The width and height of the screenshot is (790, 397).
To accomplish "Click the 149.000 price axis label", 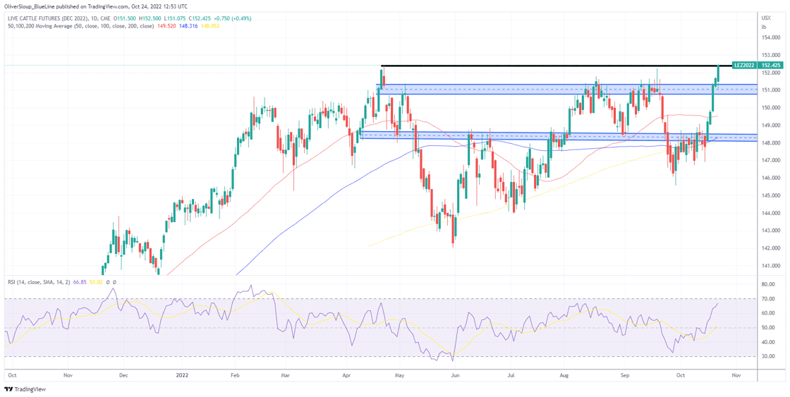I will coord(770,126).
